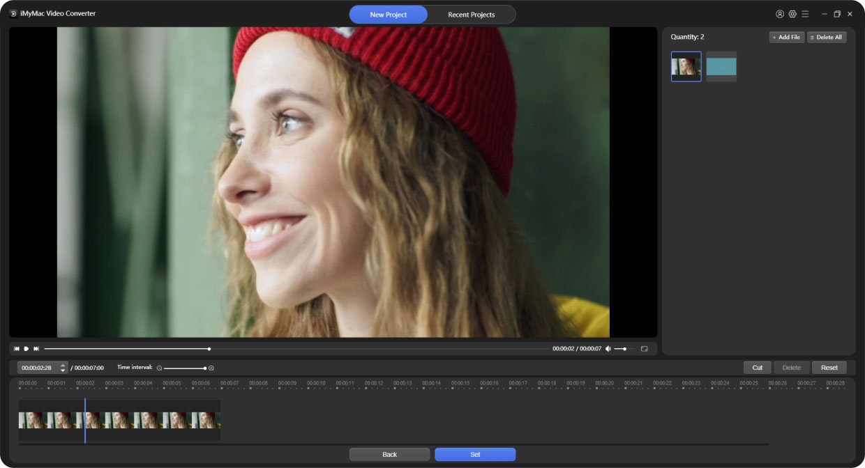The image size is (865, 468).
Task: Click the 00:00:05 mark on the ruler
Action: point(172,383)
